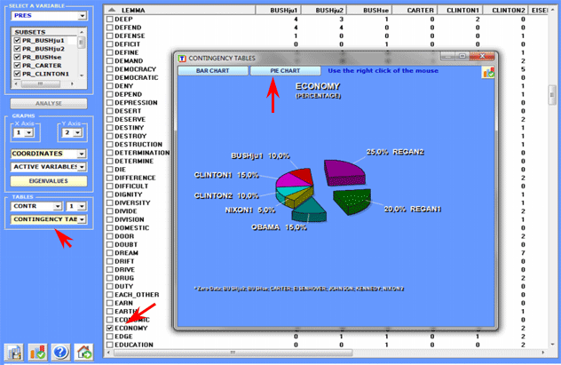Open the PRES variable dropdown
Image resolution: width=561 pixels, height=365 pixels.
pyautogui.click(x=83, y=16)
